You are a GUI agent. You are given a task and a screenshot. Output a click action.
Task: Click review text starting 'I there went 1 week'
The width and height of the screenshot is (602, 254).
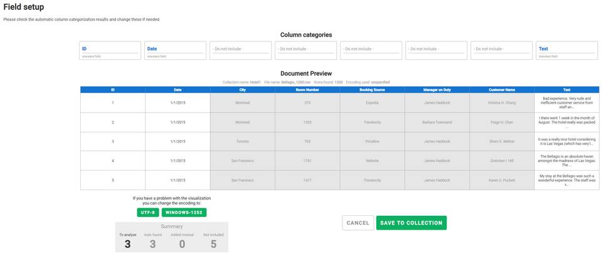tap(567, 122)
